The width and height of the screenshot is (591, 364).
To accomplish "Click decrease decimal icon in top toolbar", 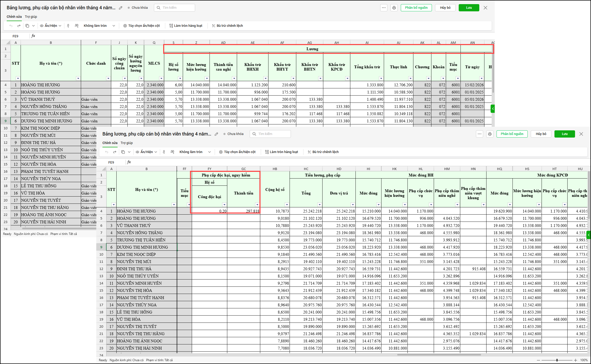I will tap(68, 26).
